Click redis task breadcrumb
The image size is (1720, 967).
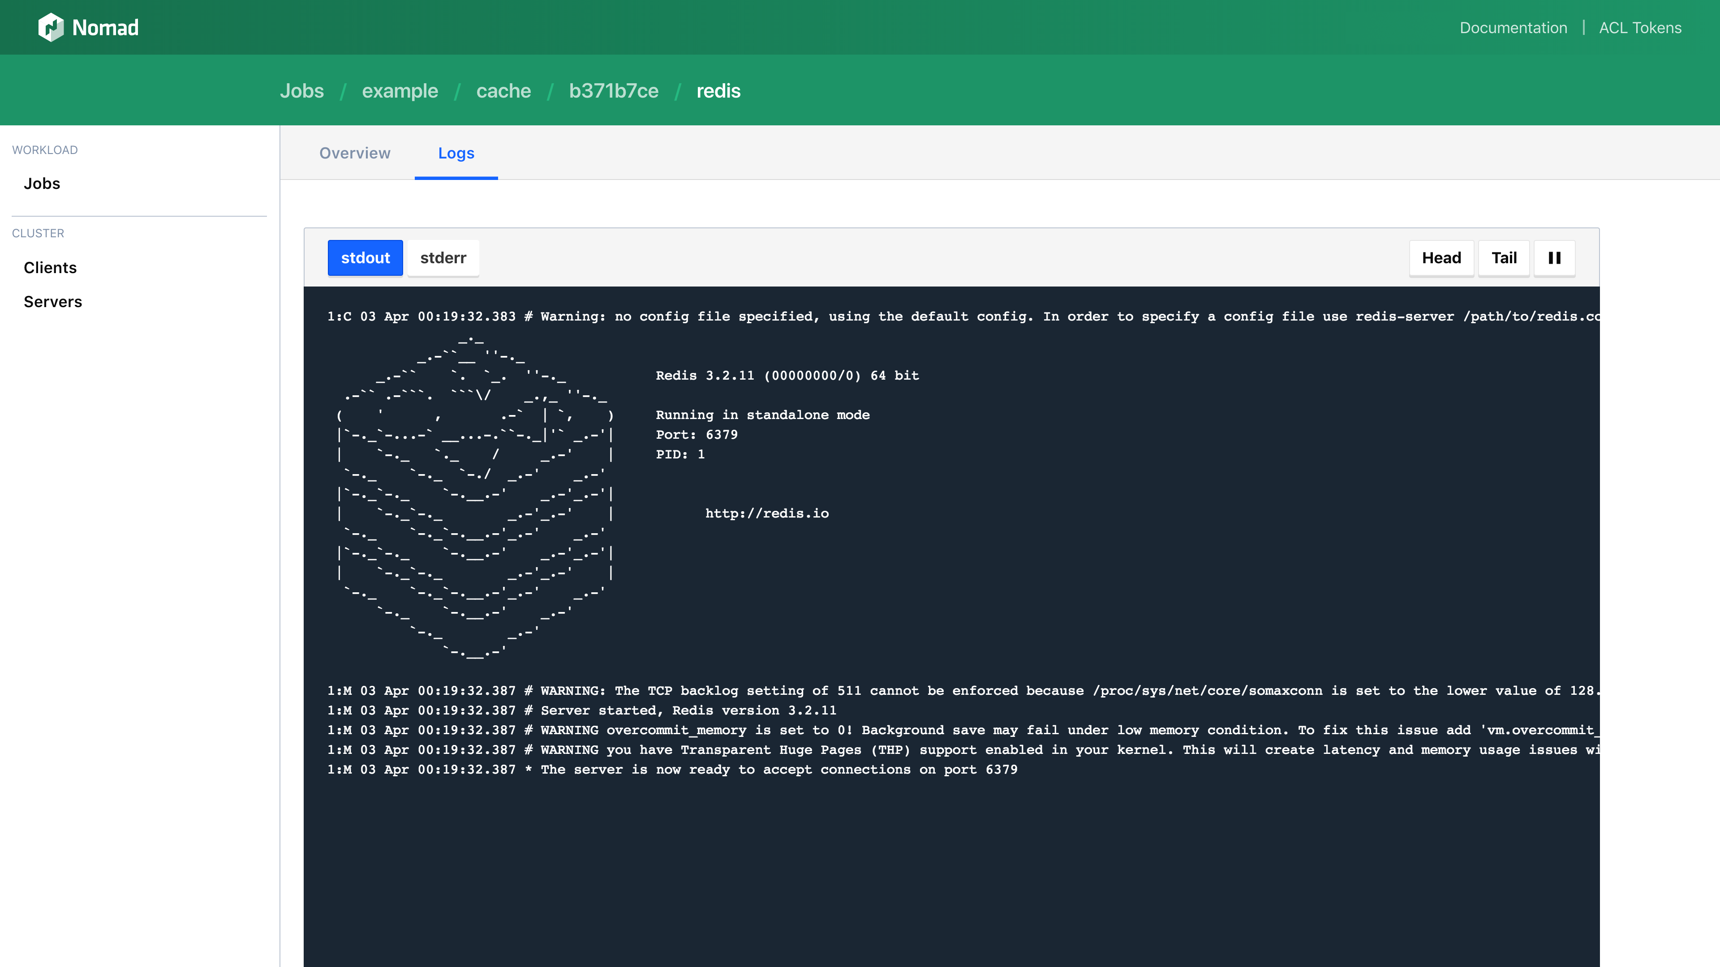(718, 91)
